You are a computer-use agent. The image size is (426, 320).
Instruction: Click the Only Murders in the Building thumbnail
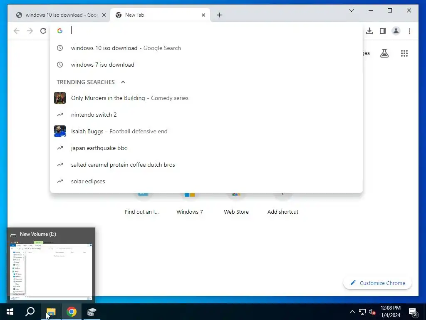60,98
